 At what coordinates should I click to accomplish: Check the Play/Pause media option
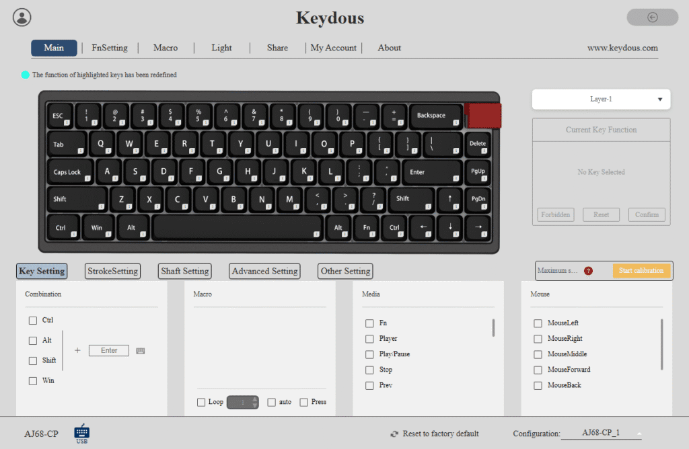[x=369, y=354]
